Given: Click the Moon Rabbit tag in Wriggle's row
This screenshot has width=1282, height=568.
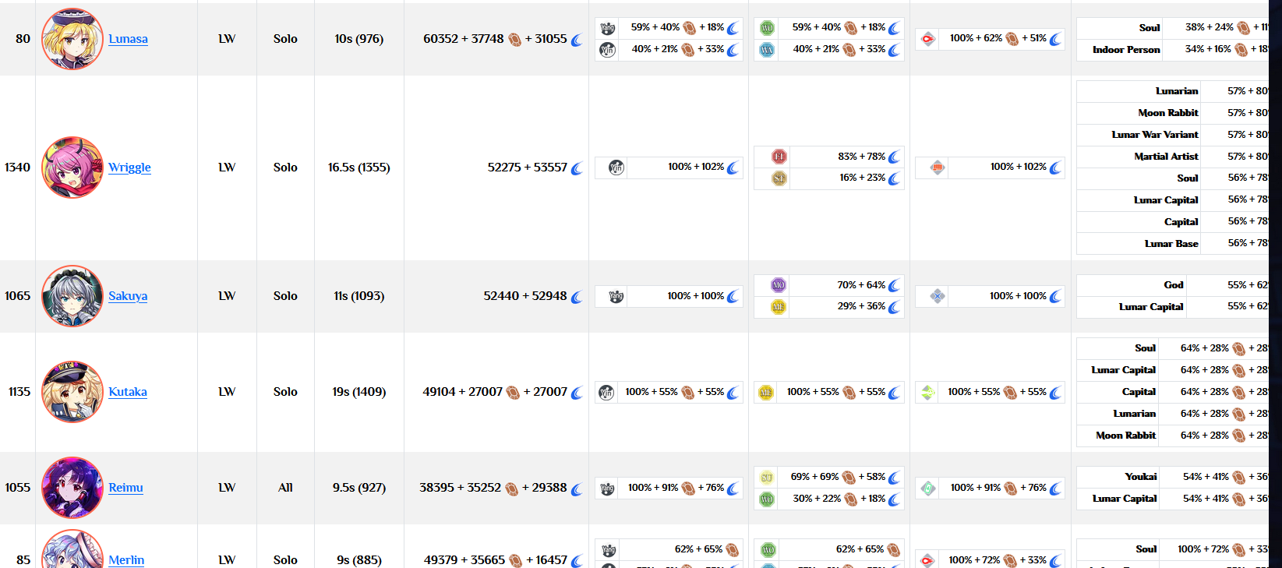Looking at the screenshot, I should (1167, 113).
